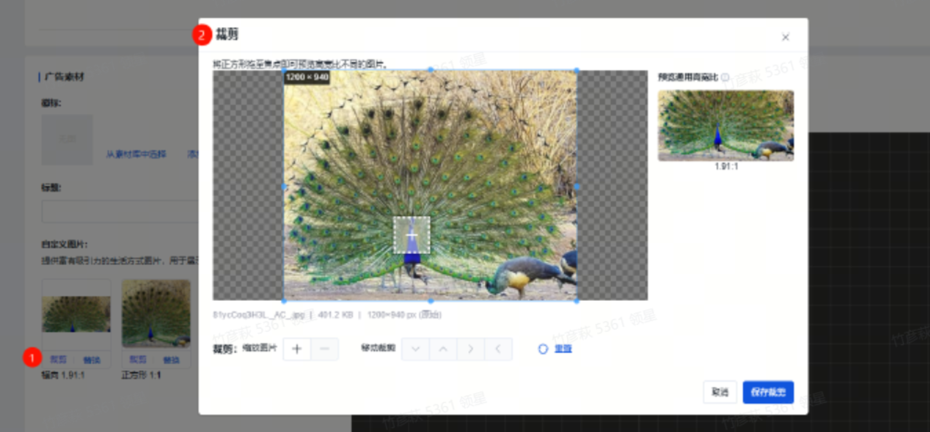Move crop down with down chevron
The image size is (930, 432).
415,349
